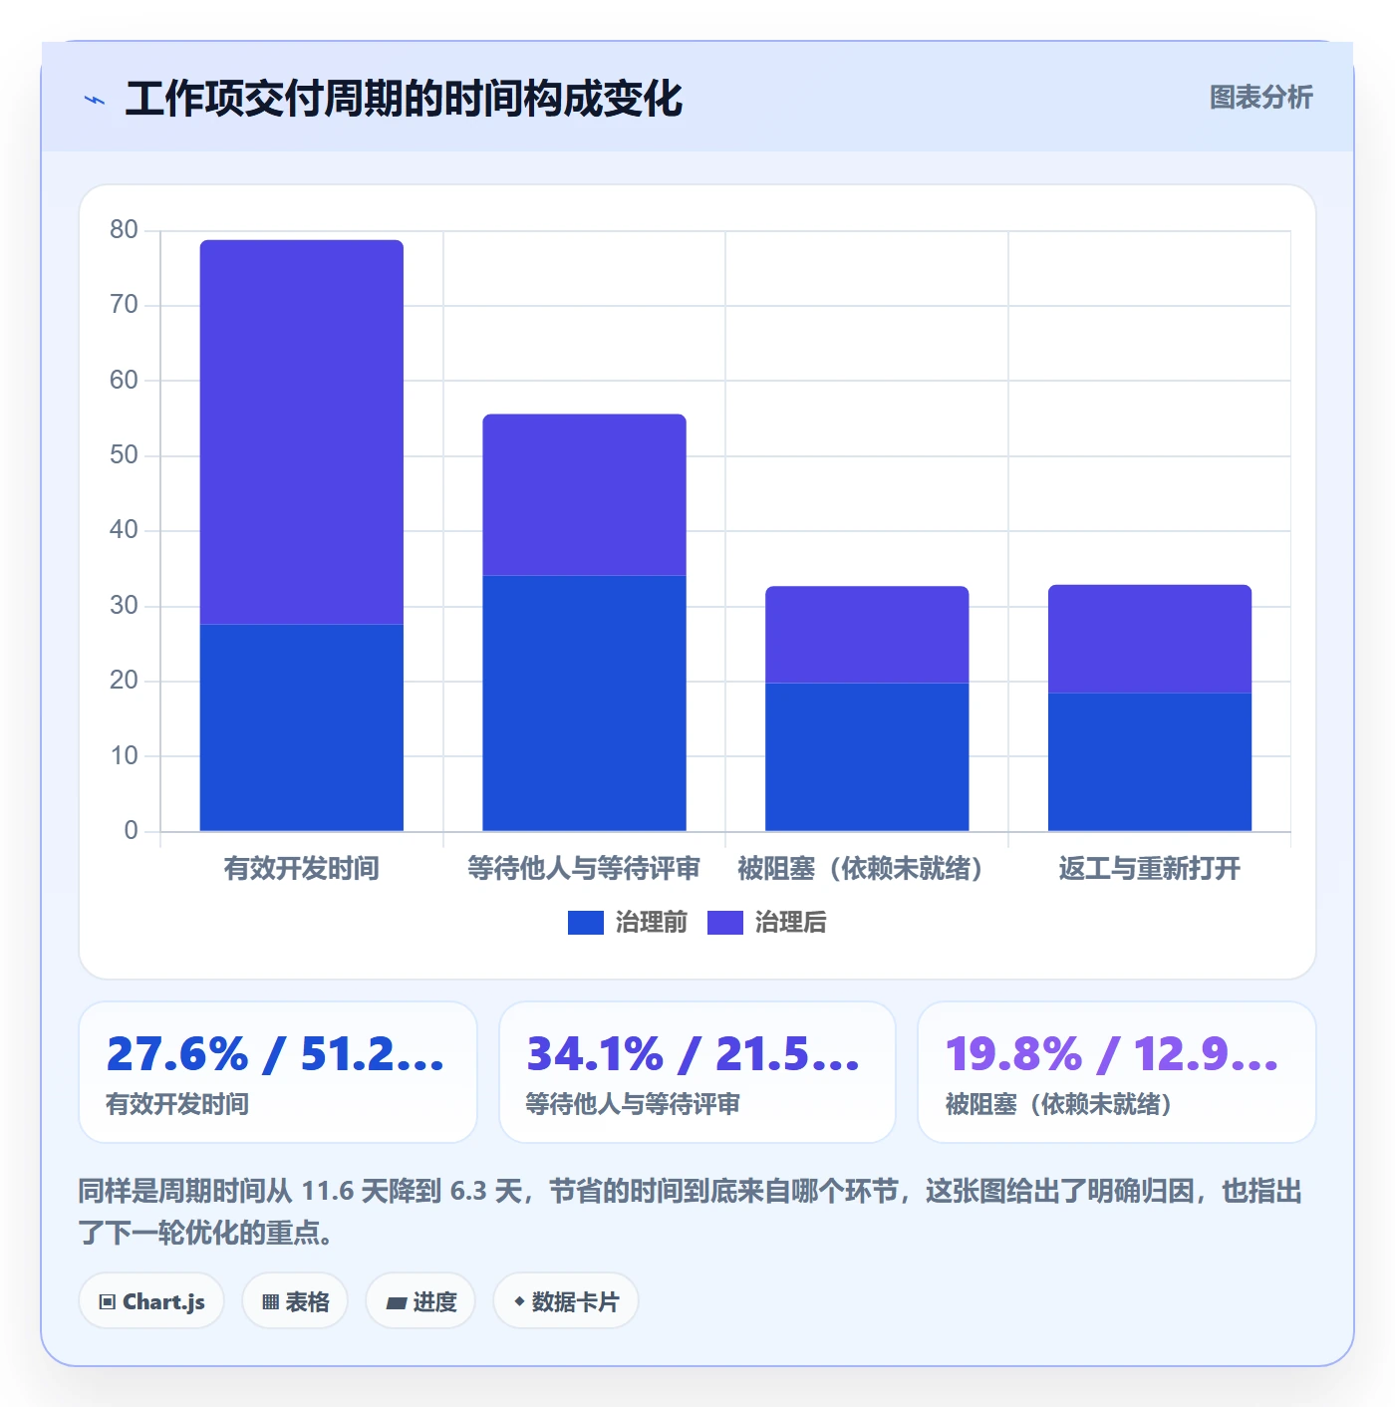Click the Chart.js chip square icon
Image resolution: width=1395 pixels, height=1407 pixels.
[x=108, y=1302]
